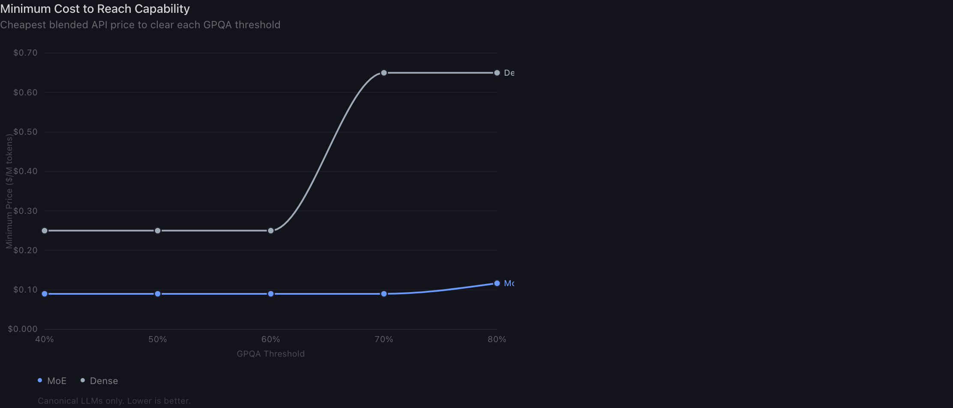Select the Dense data point at 50% threshold
This screenshot has width=953, height=408.
158,231
